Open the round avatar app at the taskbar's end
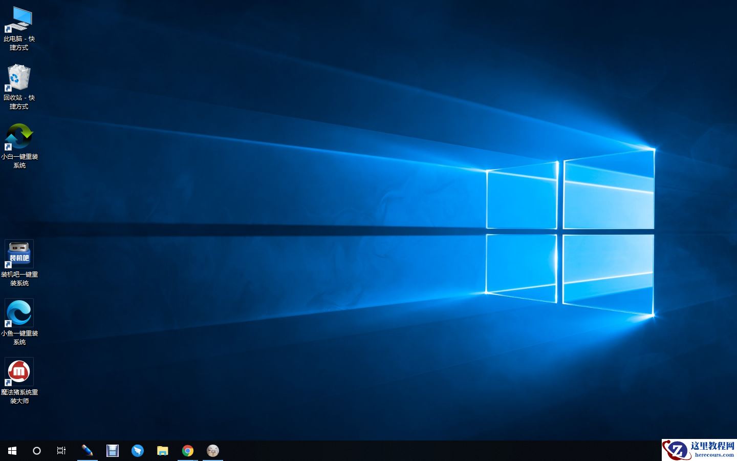Image resolution: width=737 pixels, height=461 pixels. point(213,451)
